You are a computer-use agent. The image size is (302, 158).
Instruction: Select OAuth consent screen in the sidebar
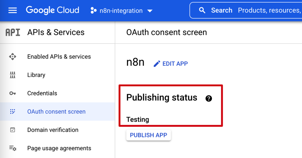click(57, 112)
